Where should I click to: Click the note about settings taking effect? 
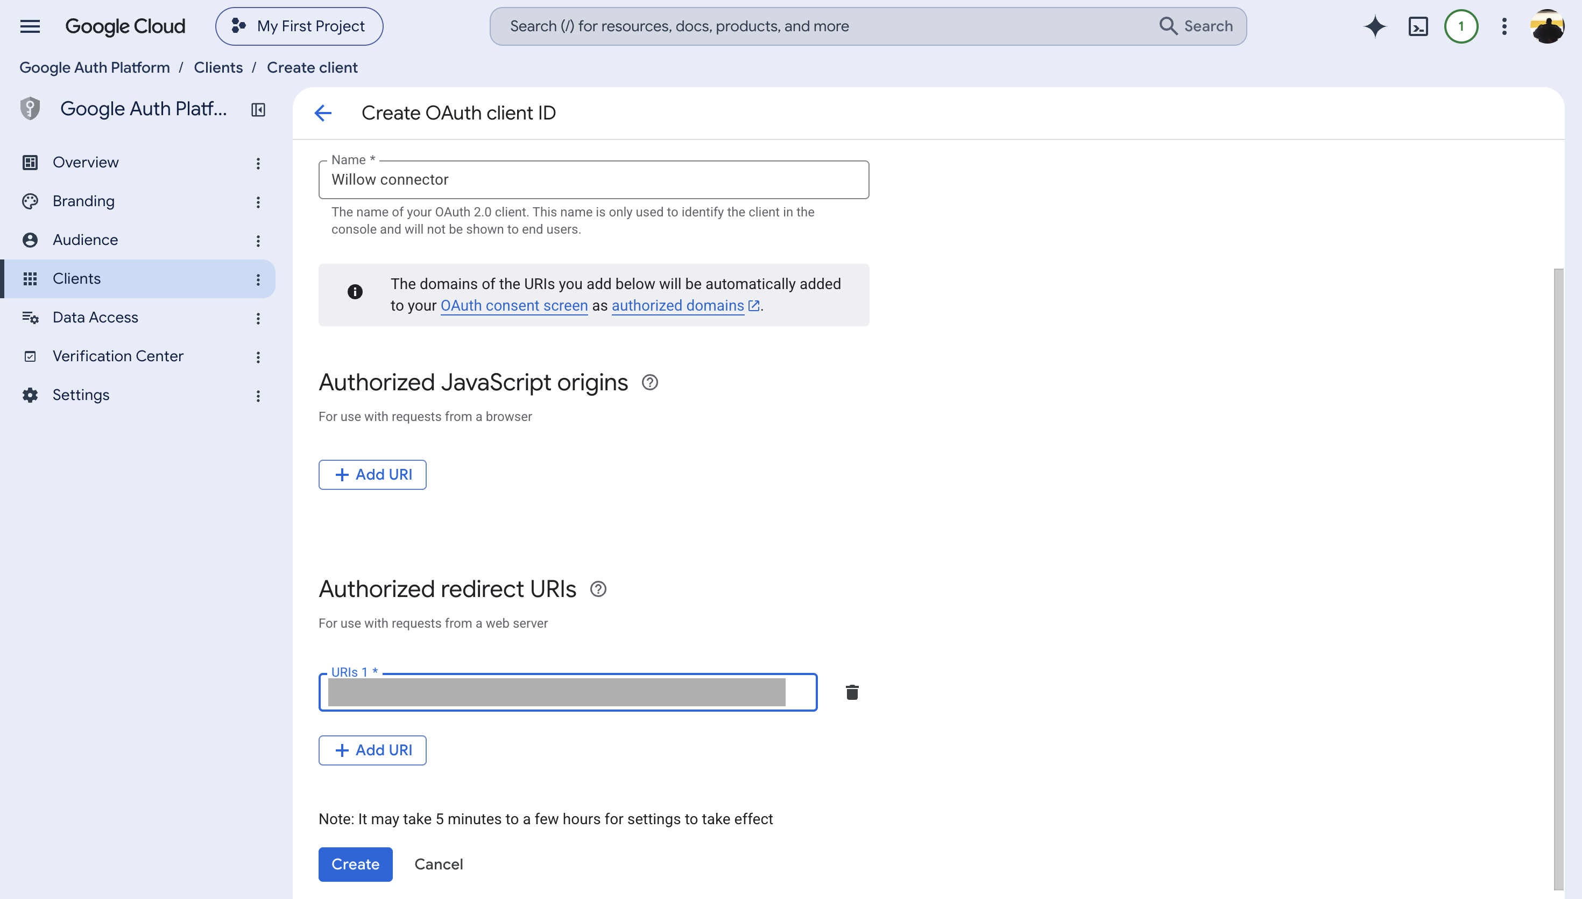[x=546, y=819]
